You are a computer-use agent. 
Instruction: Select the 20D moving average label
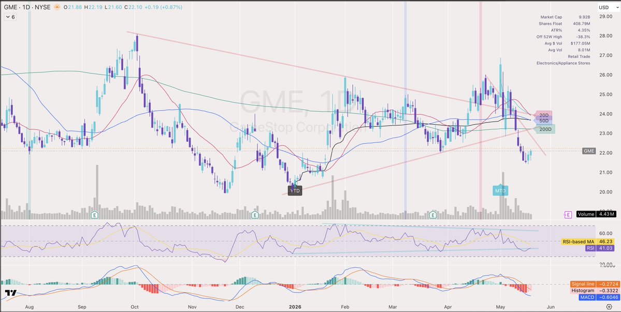tap(543, 114)
